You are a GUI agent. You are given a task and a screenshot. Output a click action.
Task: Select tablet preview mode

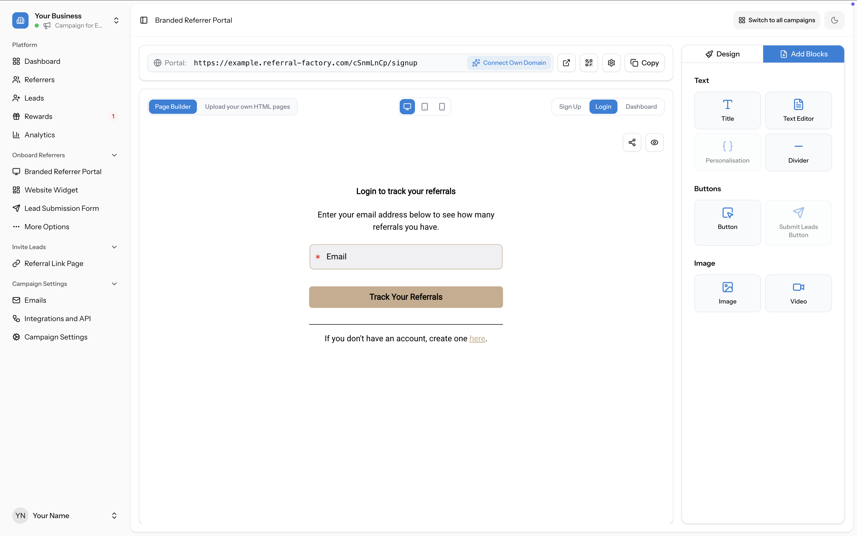point(424,106)
